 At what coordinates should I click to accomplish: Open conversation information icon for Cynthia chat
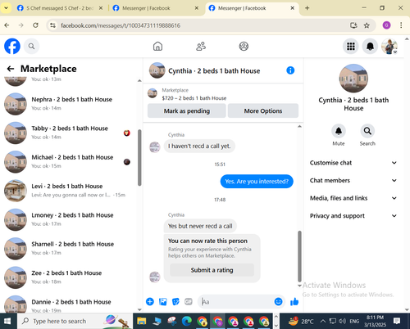pos(290,70)
